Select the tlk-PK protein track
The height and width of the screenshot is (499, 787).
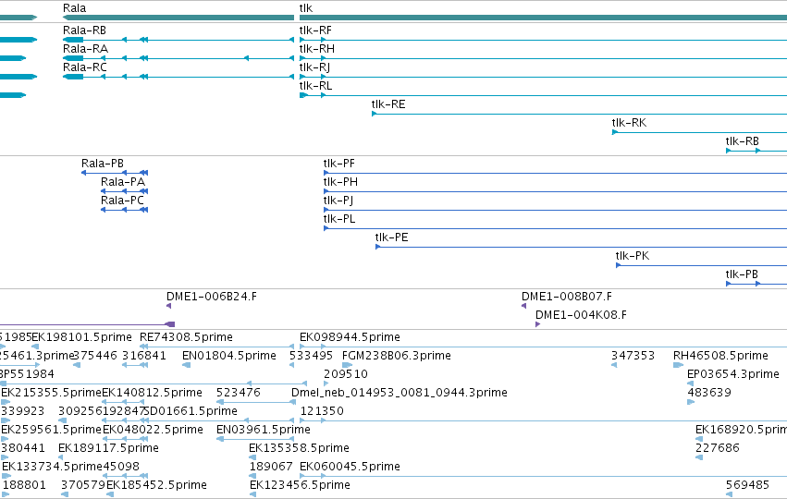tap(701, 265)
